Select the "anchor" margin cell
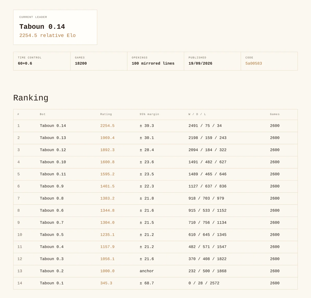Image resolution: width=311 pixels, height=298 pixels. click(147, 271)
